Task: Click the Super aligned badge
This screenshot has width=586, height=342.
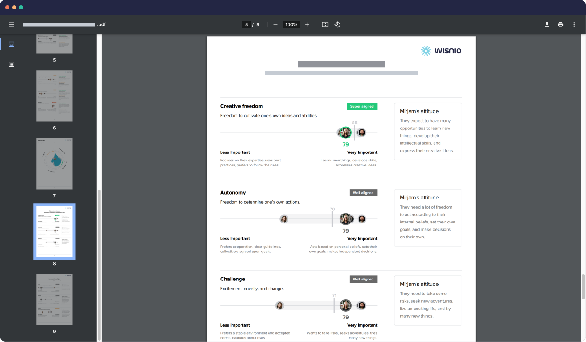Action: pyautogui.click(x=362, y=106)
